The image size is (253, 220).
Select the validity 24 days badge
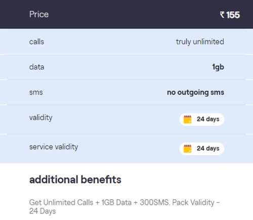(x=202, y=119)
